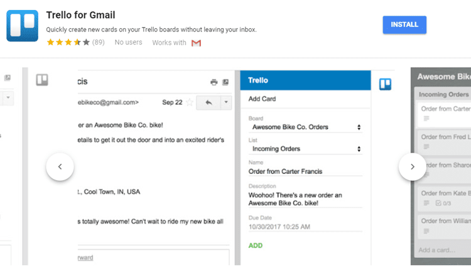Screen dimensions: 471x280
Task: Click the Due Date field 10/30/2017 10:25 AM
Action: 305,227
